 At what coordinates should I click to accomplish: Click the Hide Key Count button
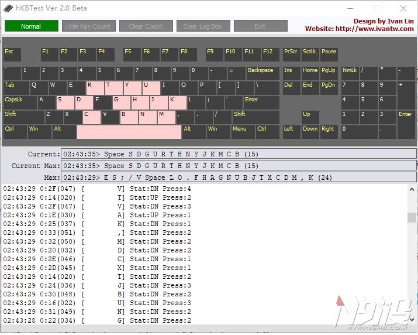(x=89, y=26)
